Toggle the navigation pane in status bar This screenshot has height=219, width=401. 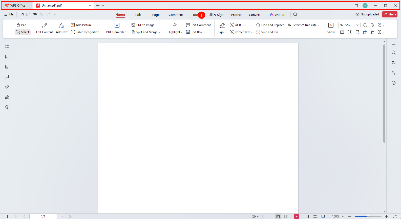(6, 216)
